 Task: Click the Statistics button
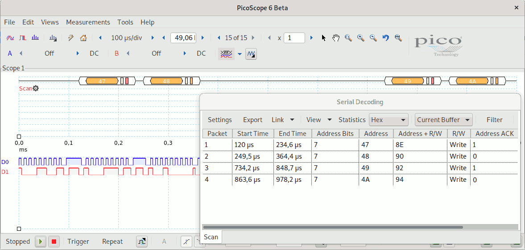click(x=352, y=120)
